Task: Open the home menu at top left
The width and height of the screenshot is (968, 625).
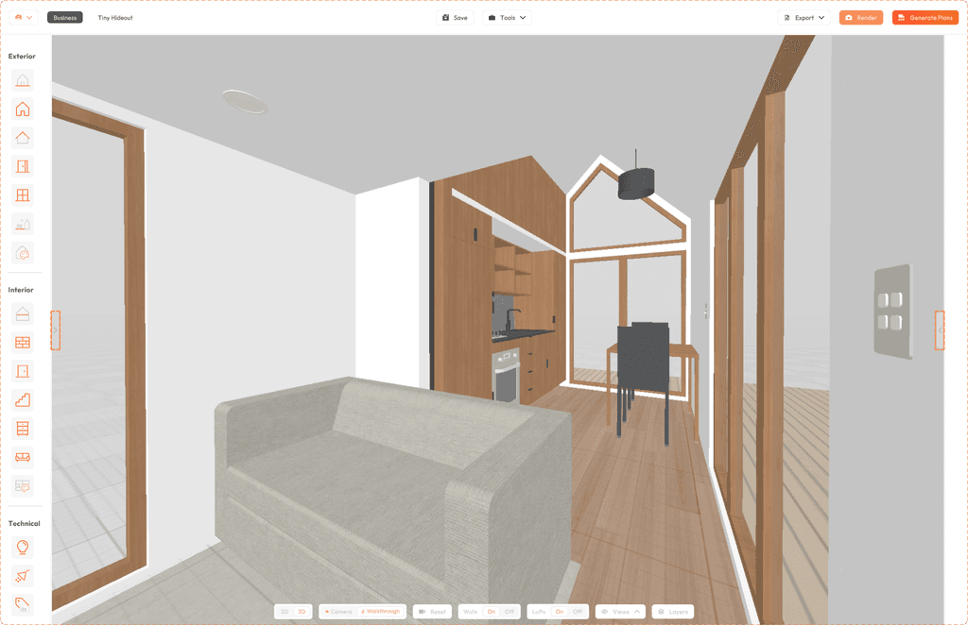Action: [x=21, y=16]
